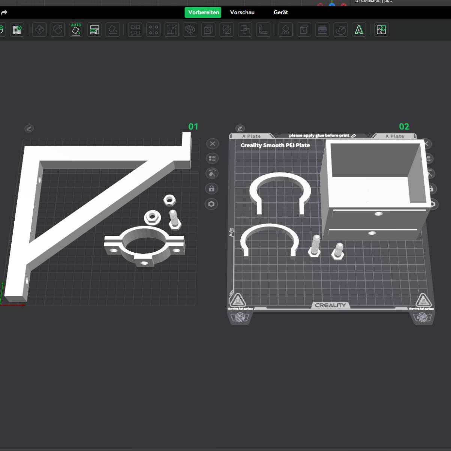Select the L-shaped Measure tool
This screenshot has width=451, height=451.
pyautogui.click(x=263, y=30)
